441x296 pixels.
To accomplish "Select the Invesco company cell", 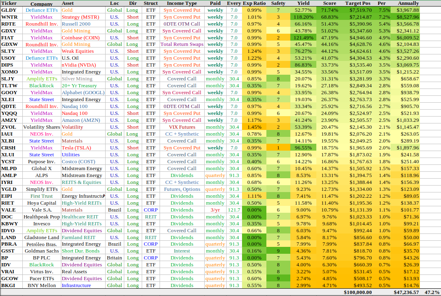I will click(x=42, y=223).
